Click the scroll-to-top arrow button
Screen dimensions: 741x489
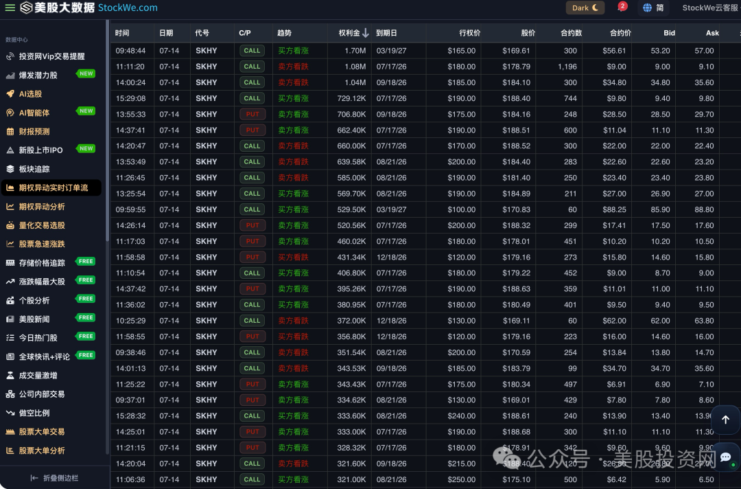pyautogui.click(x=725, y=420)
